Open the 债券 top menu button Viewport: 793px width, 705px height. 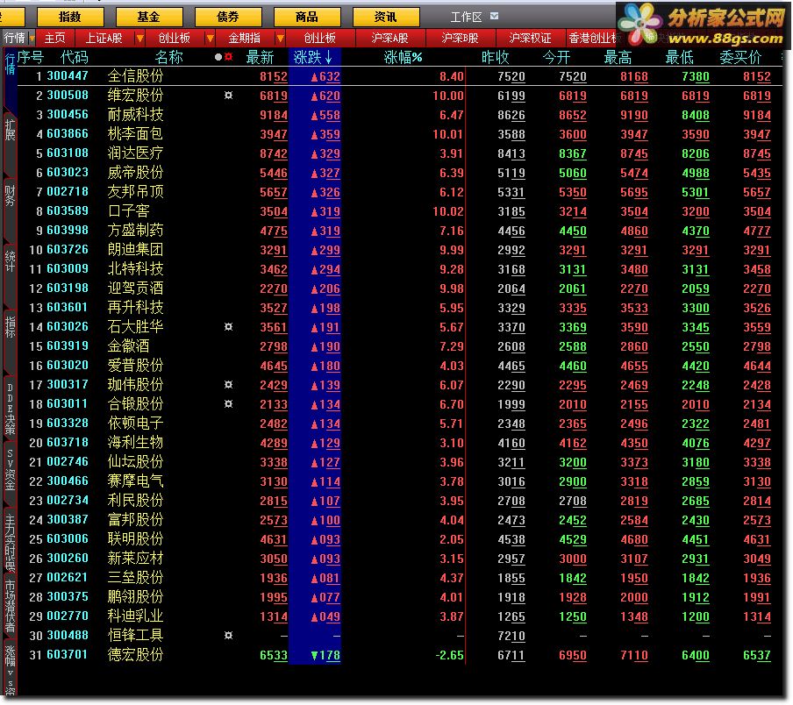[227, 18]
